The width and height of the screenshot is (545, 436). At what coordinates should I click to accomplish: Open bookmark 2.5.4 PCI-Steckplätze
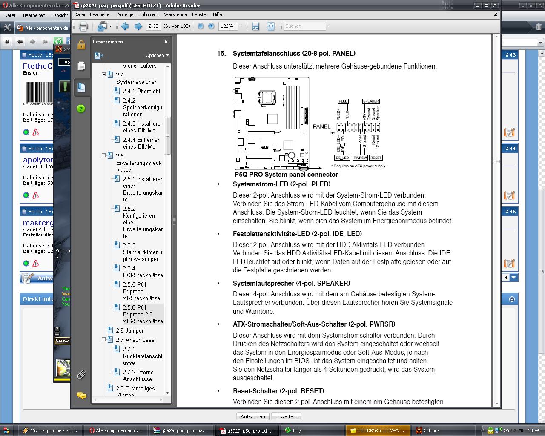[x=143, y=272]
